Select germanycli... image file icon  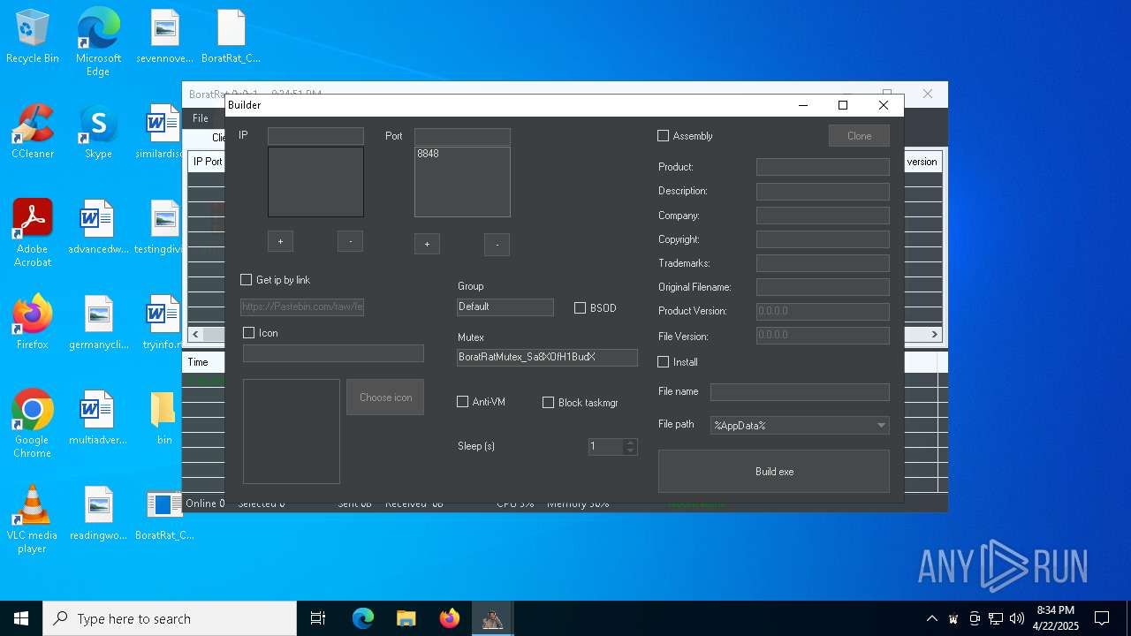tap(98, 323)
